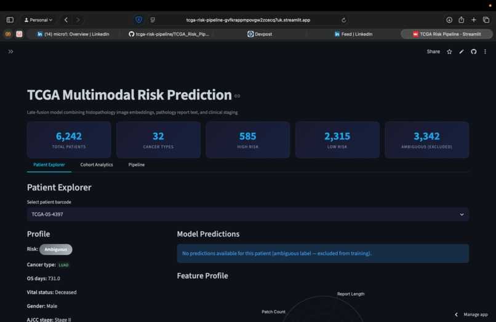Image resolution: width=496 pixels, height=322 pixels.
Task: Click the no predictions available info message
Action: pos(322,253)
